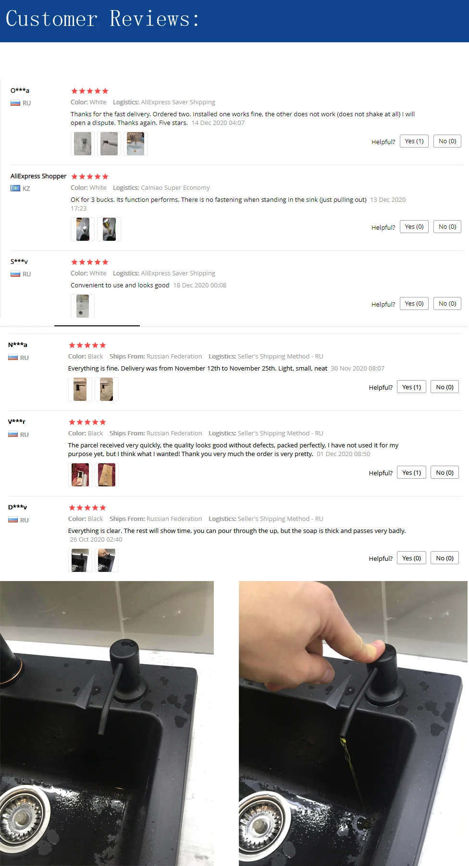469x866 pixels.
Task: Open the first photo thumbnail in O***a's review
Action: 83,144
